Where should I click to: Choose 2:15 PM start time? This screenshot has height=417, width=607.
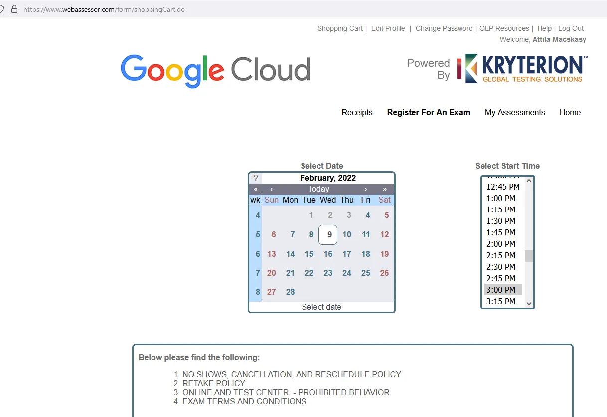click(x=503, y=255)
